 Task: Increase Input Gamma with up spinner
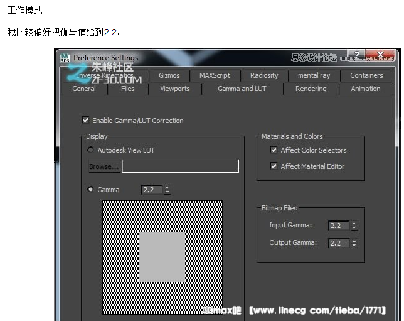coord(354,223)
